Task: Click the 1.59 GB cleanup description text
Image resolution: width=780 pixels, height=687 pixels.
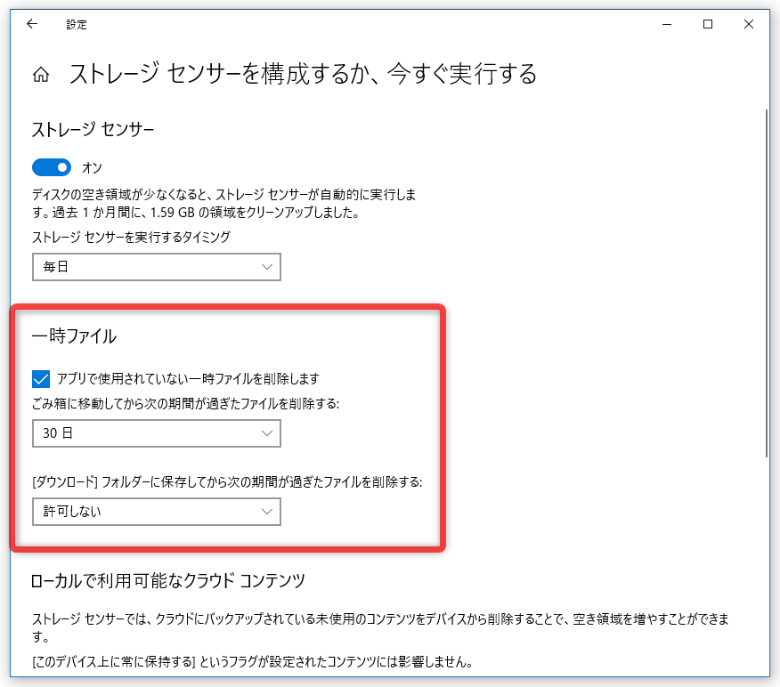Action: 223,203
